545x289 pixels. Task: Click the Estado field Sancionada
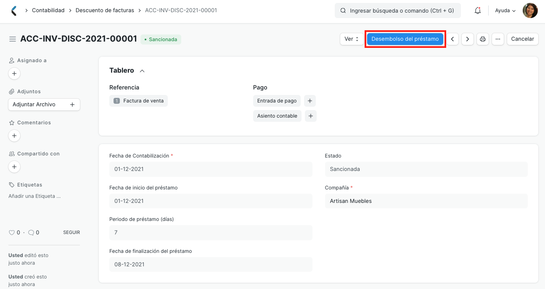click(x=426, y=169)
